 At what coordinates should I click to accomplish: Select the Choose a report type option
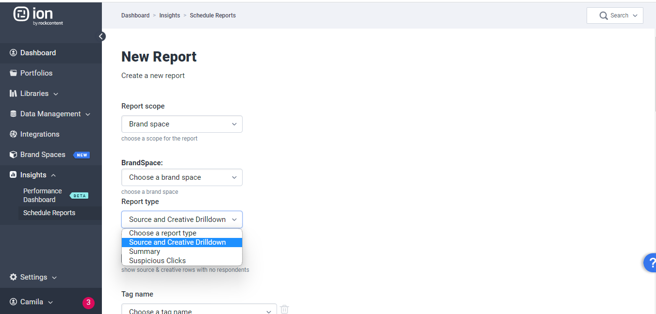click(x=181, y=233)
